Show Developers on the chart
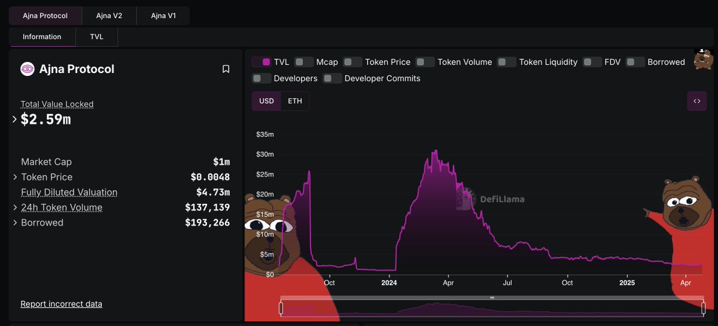The width and height of the screenshot is (718, 326). pyautogui.click(x=261, y=78)
